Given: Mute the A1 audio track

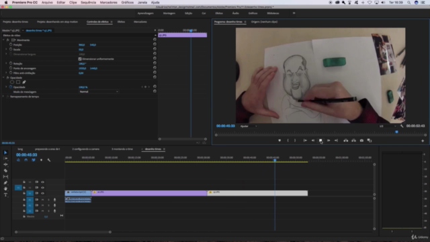Looking at the screenshot, I should click(x=43, y=200).
